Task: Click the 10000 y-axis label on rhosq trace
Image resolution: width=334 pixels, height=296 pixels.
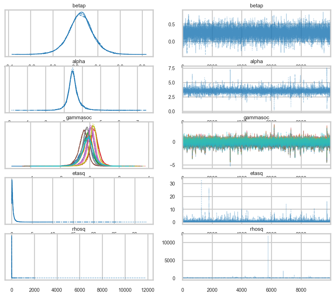Action: coord(172,242)
